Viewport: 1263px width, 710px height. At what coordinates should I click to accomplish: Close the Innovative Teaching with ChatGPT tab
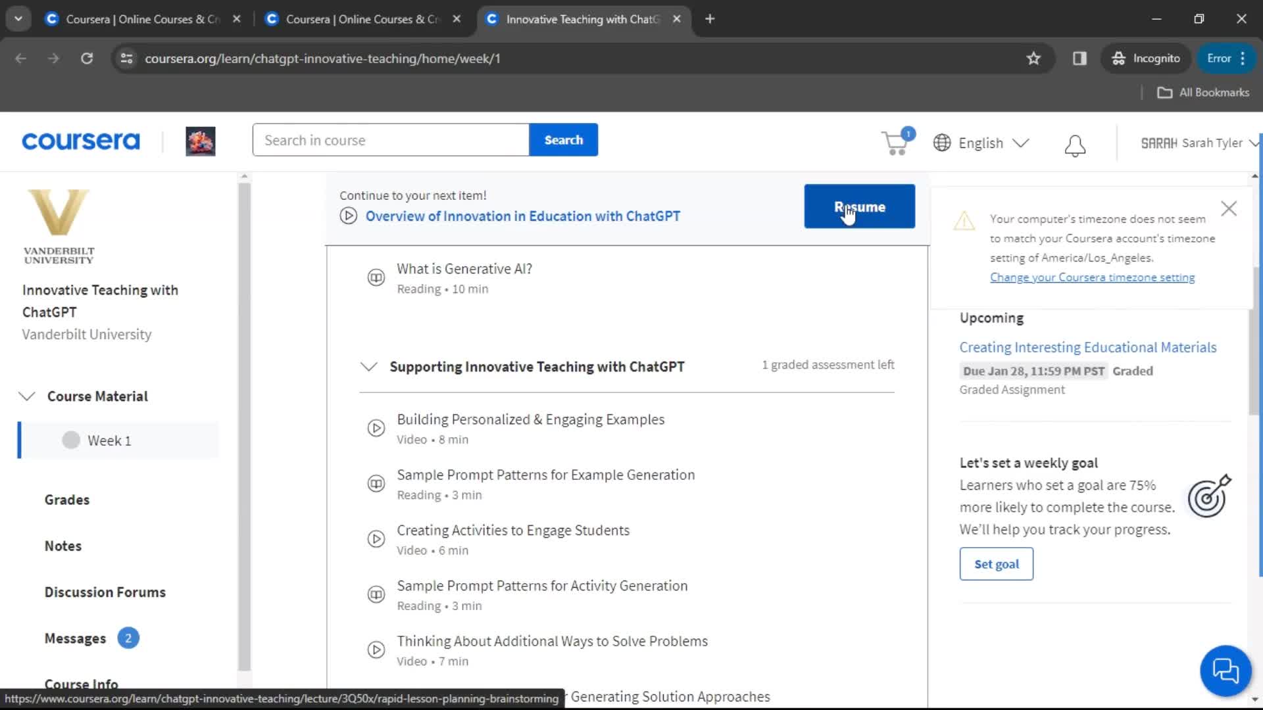point(676,19)
